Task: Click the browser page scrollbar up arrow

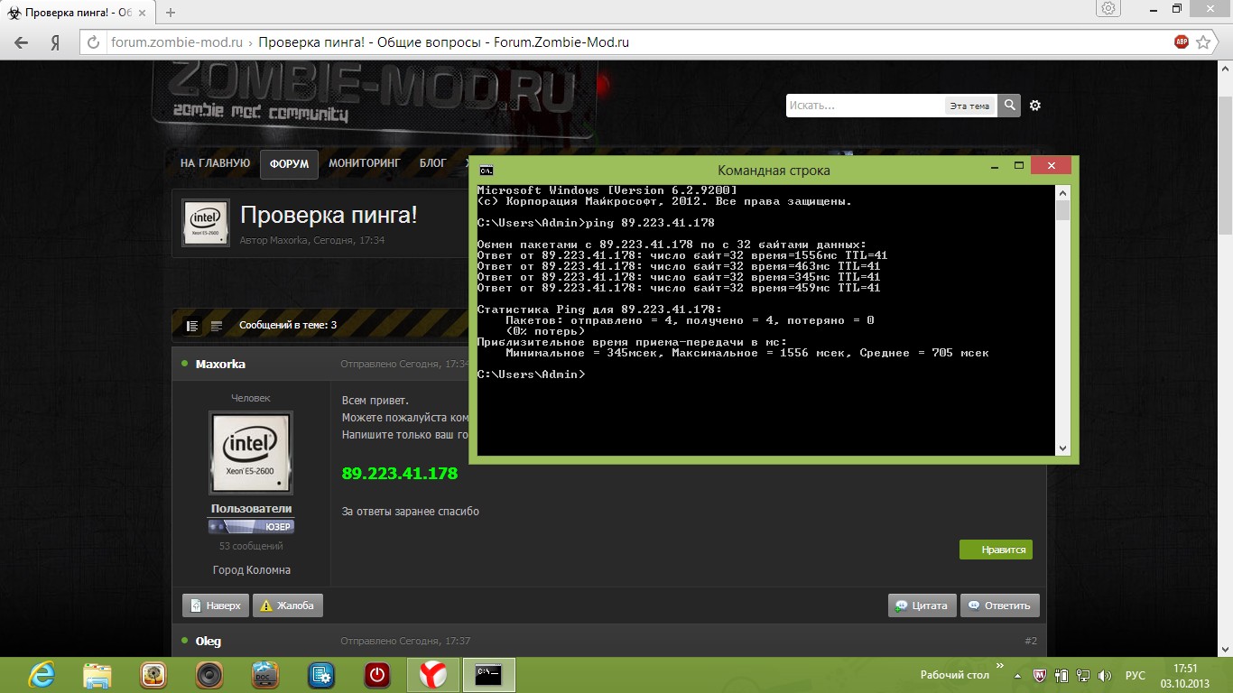Action: 1225,69
